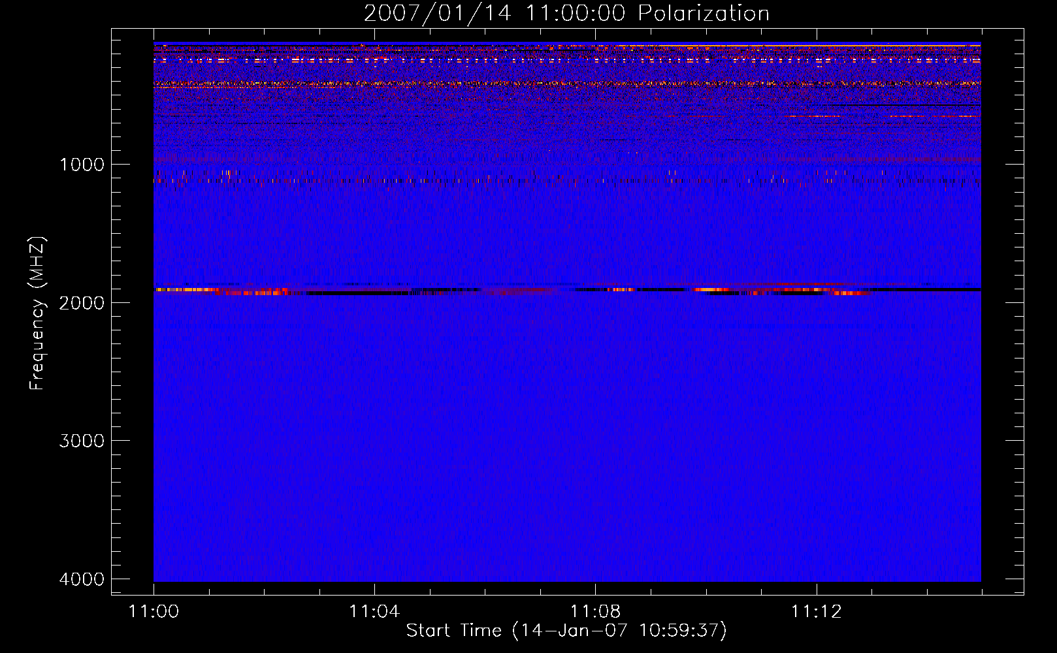Click the 3000 frequency tick label

click(x=82, y=441)
